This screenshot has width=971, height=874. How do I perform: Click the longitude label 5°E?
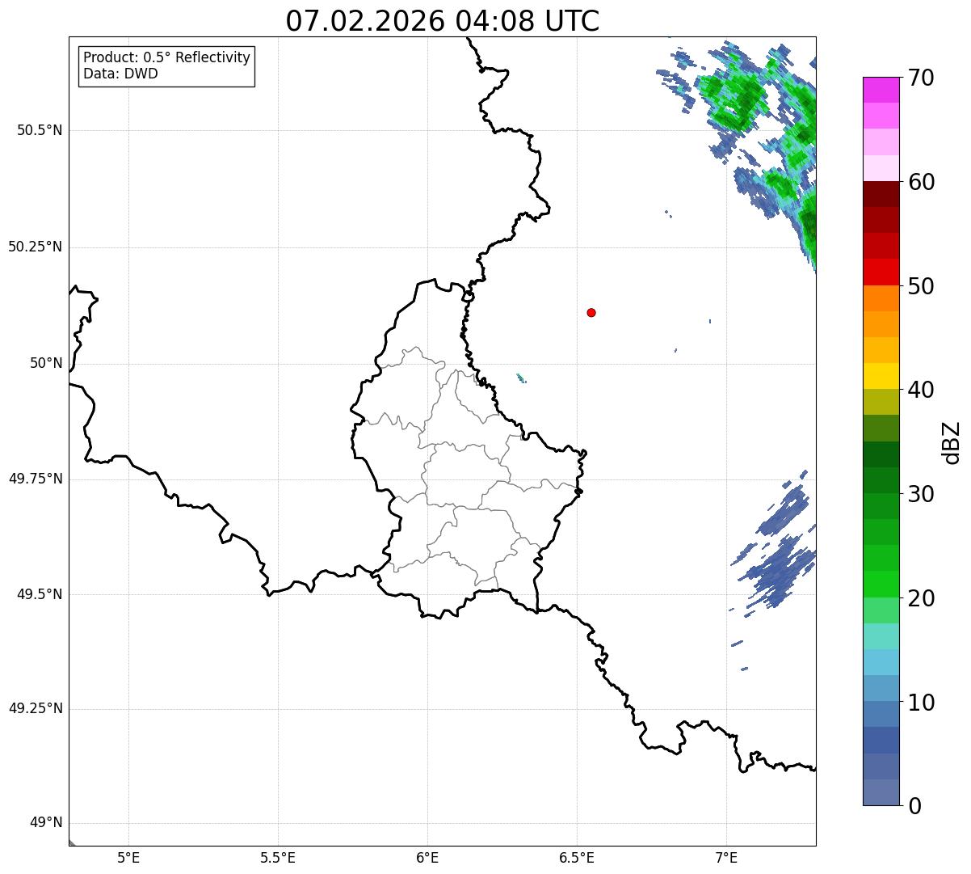click(128, 858)
